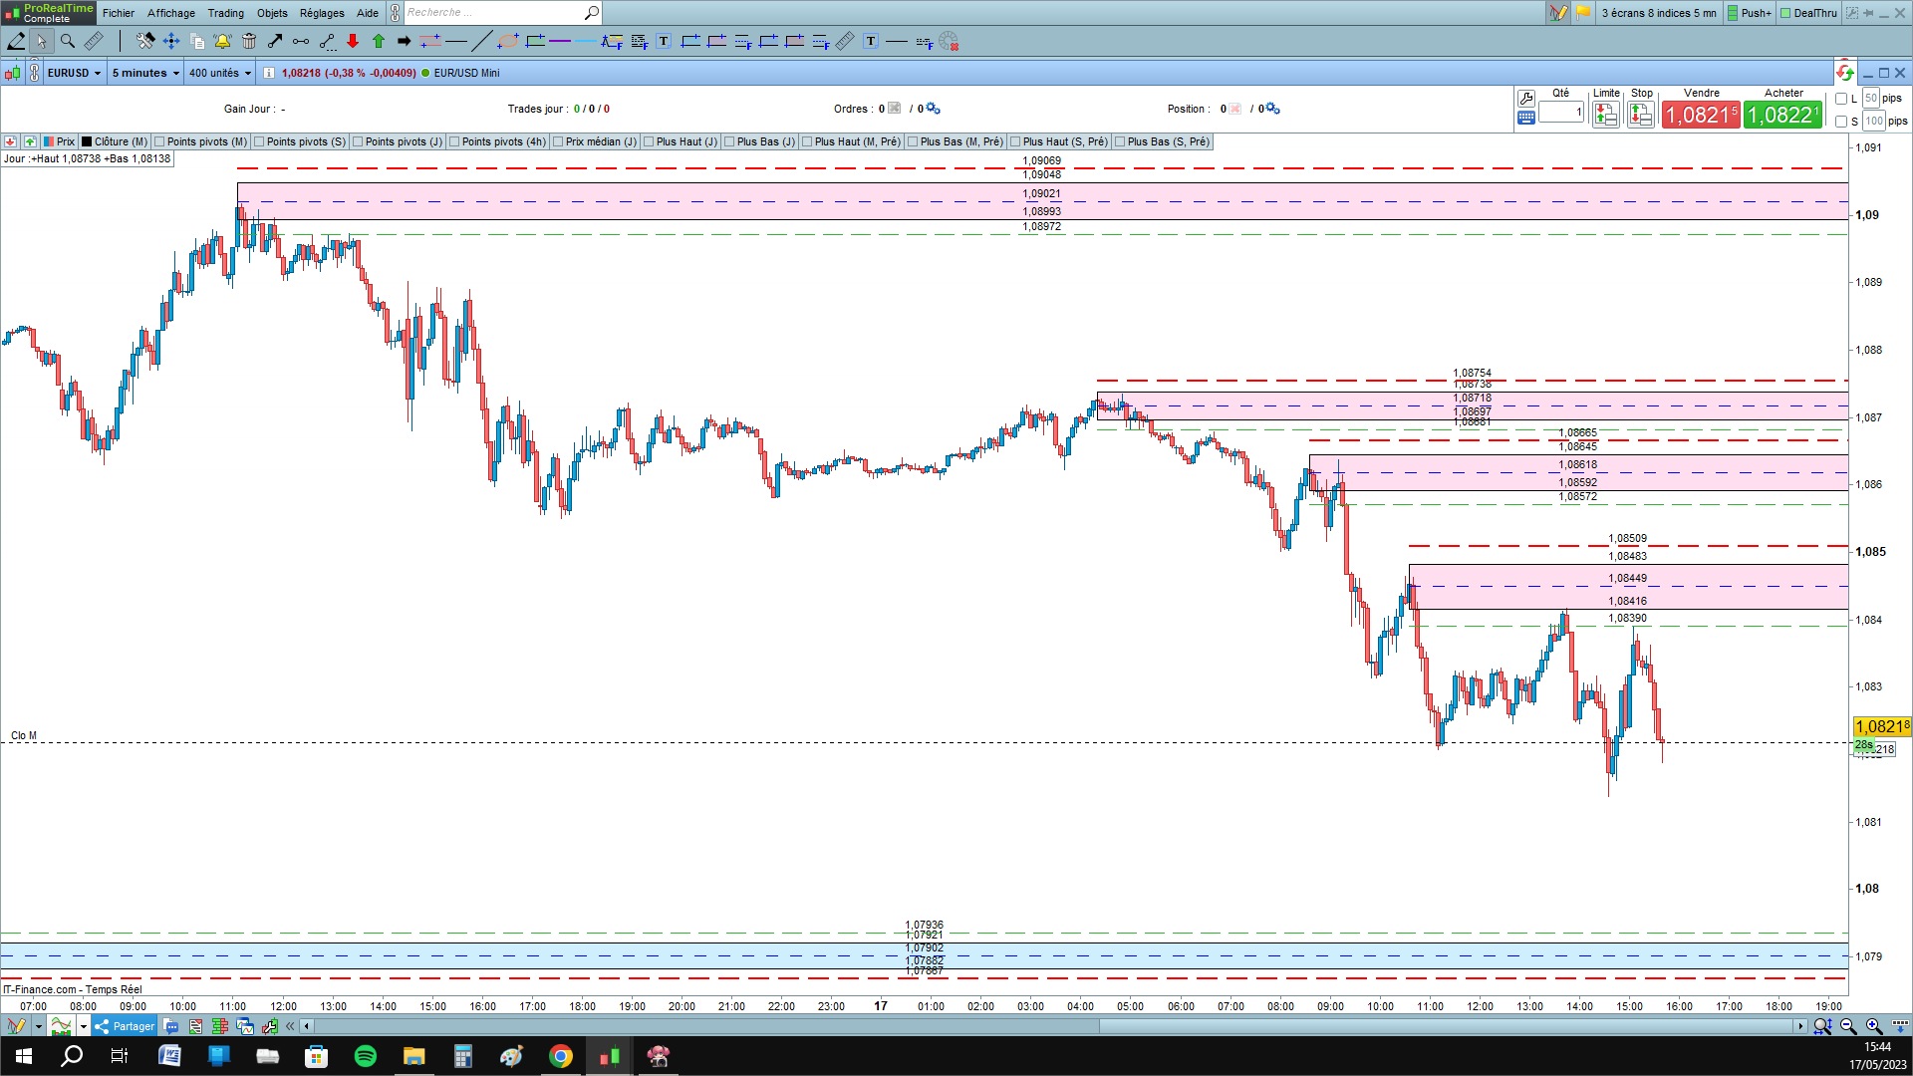Select the magnifier zoom tool
The image size is (1913, 1076).
68,41
